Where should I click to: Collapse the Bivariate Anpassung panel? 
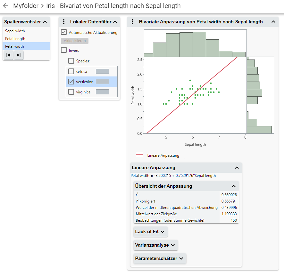click(x=273, y=22)
